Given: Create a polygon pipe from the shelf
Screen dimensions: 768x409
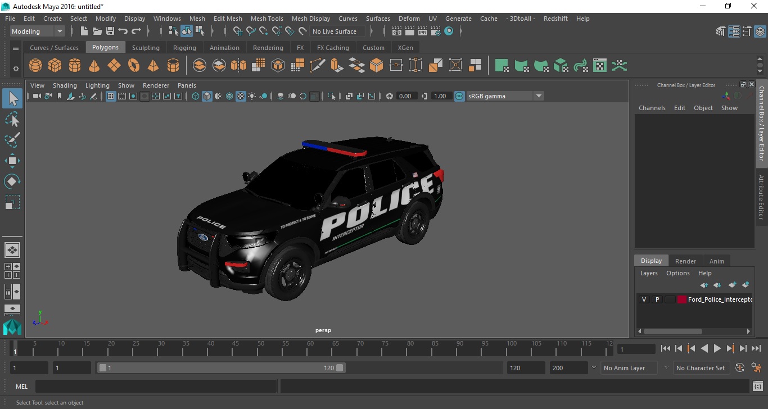Looking at the screenshot, I should (173, 66).
